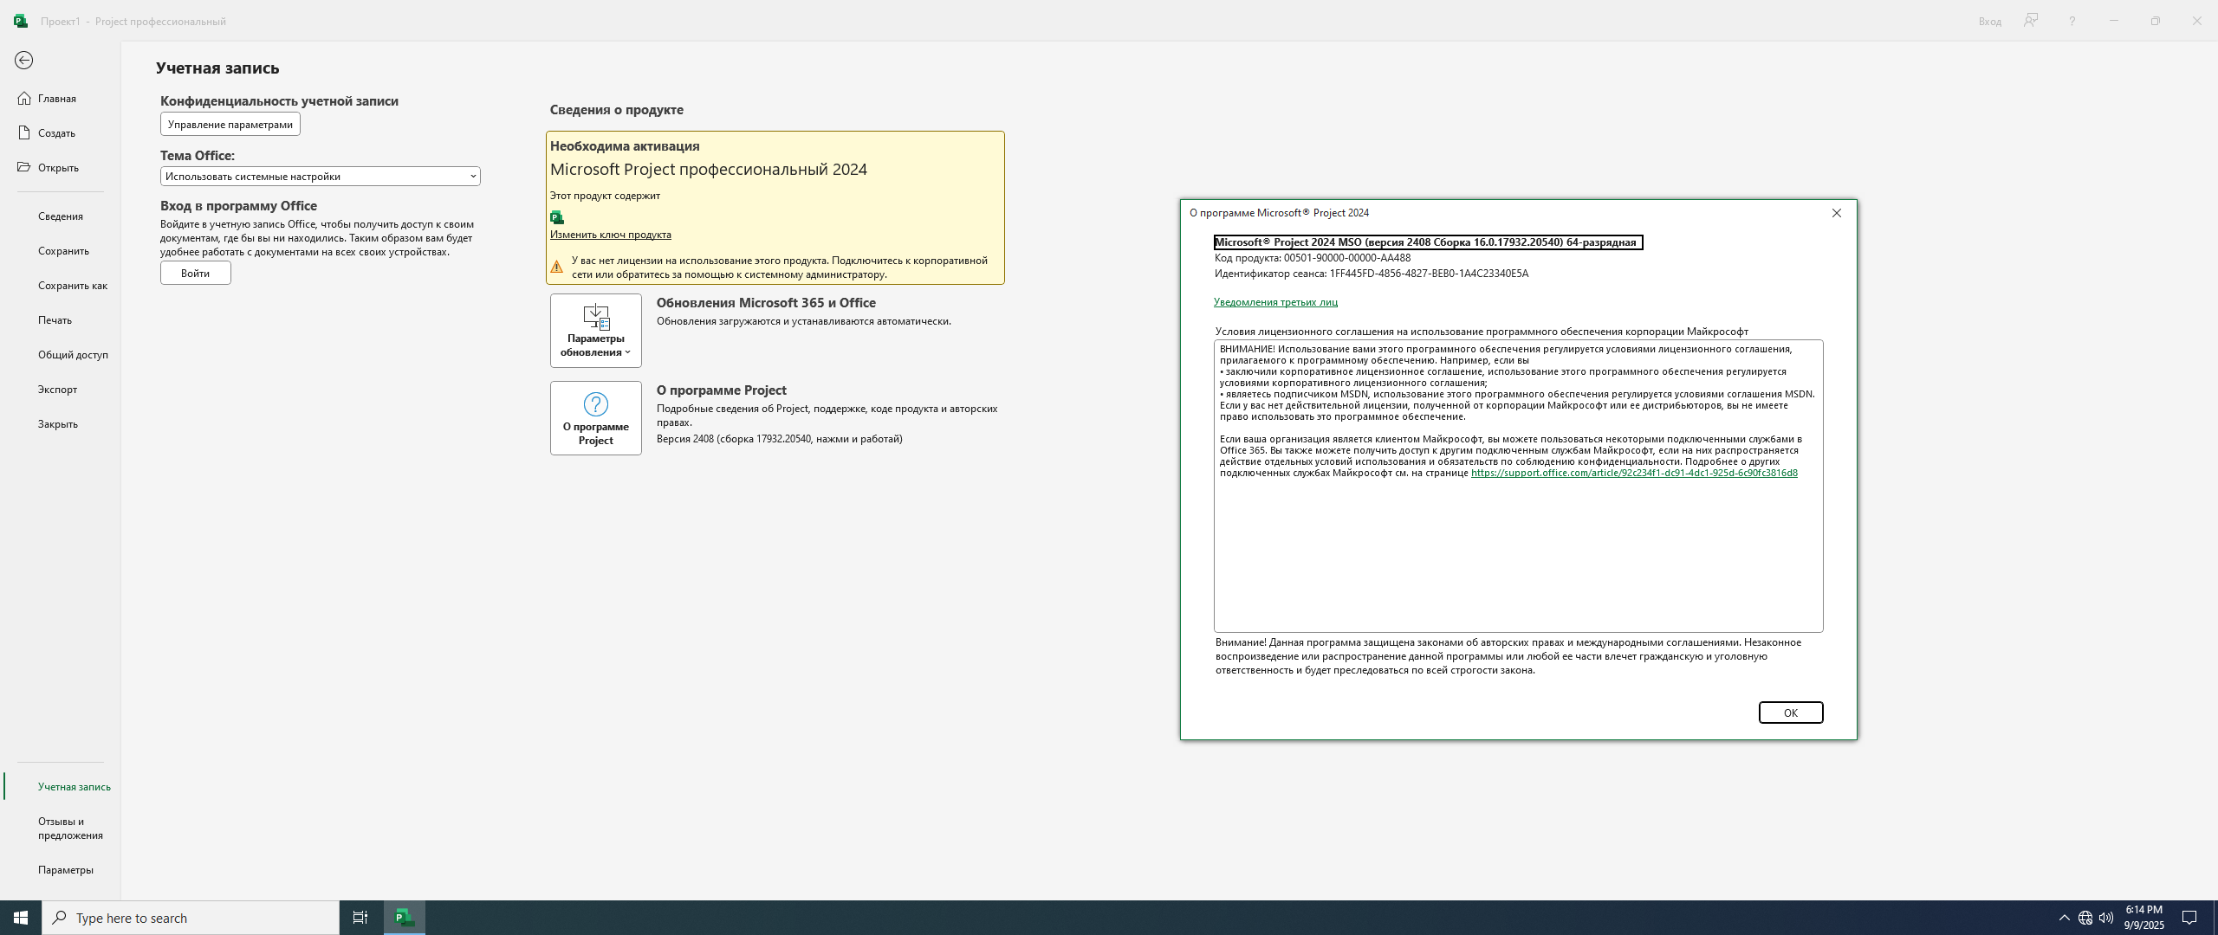Click the highlighted Project 2024 MSO version line
The width and height of the screenshot is (2218, 935).
(1428, 242)
